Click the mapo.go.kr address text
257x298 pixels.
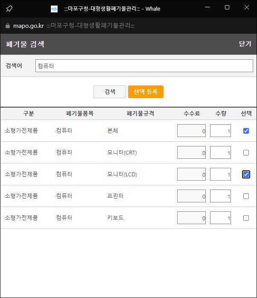(x=29, y=26)
